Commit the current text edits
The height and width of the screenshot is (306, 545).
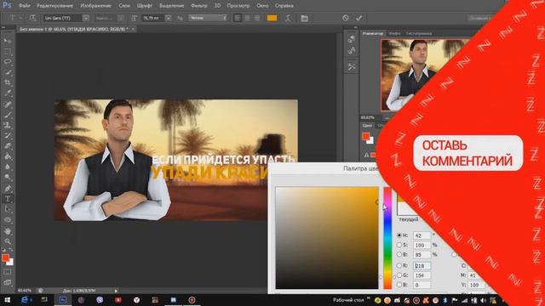tap(359, 18)
